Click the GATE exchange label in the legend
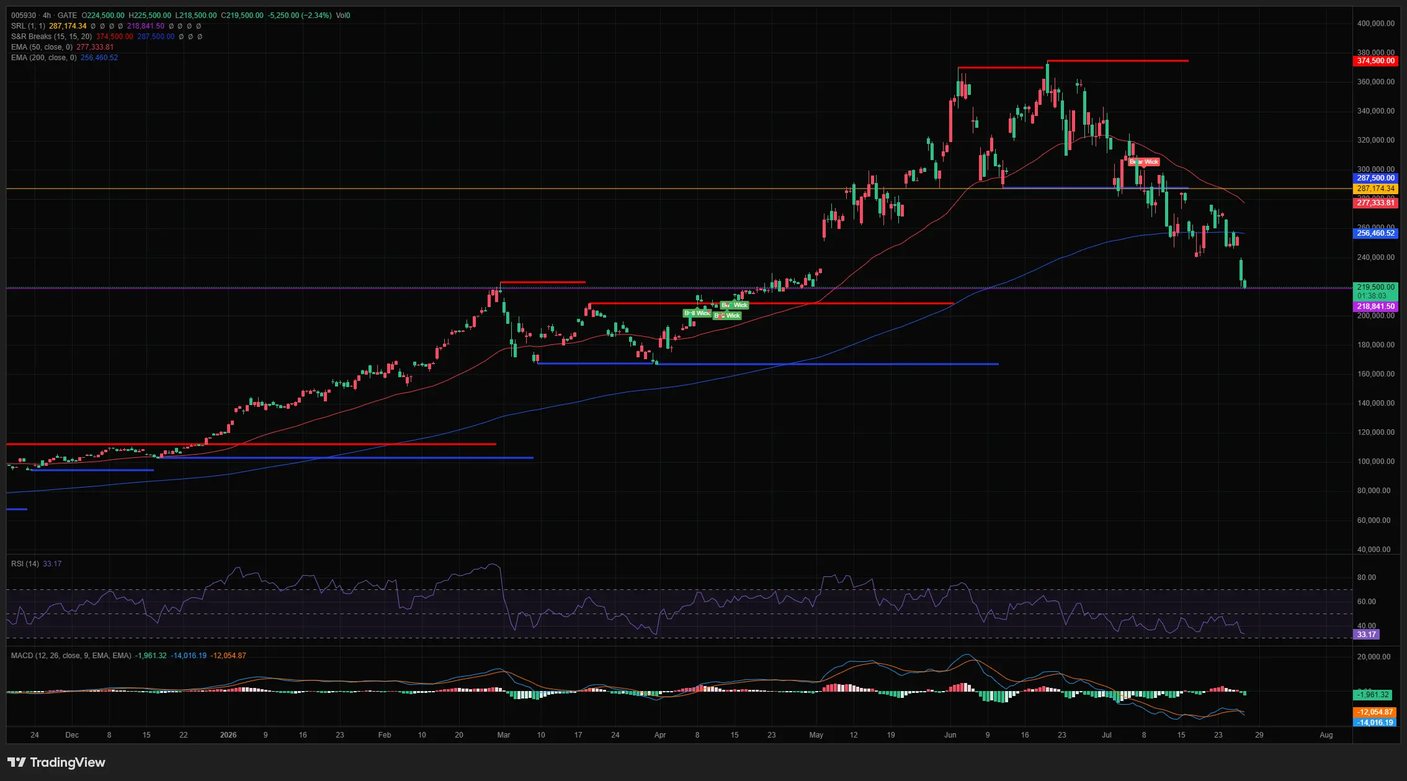 click(x=68, y=16)
